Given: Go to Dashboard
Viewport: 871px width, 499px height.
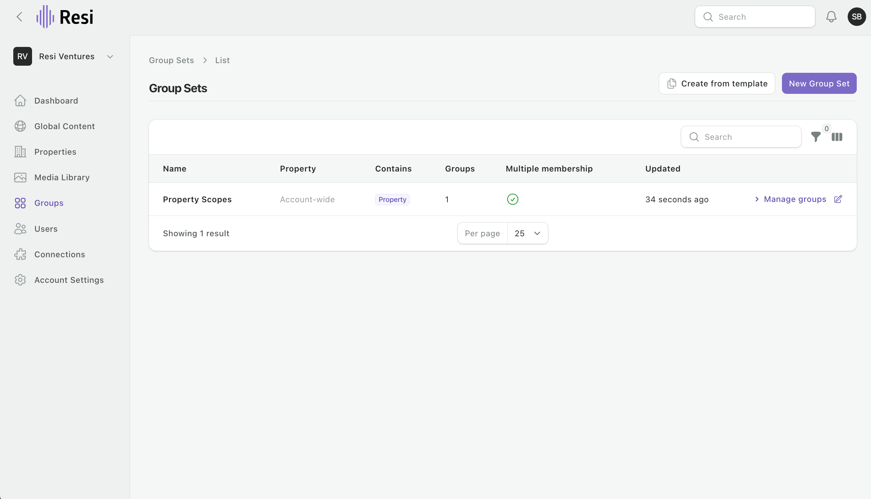Looking at the screenshot, I should [56, 100].
